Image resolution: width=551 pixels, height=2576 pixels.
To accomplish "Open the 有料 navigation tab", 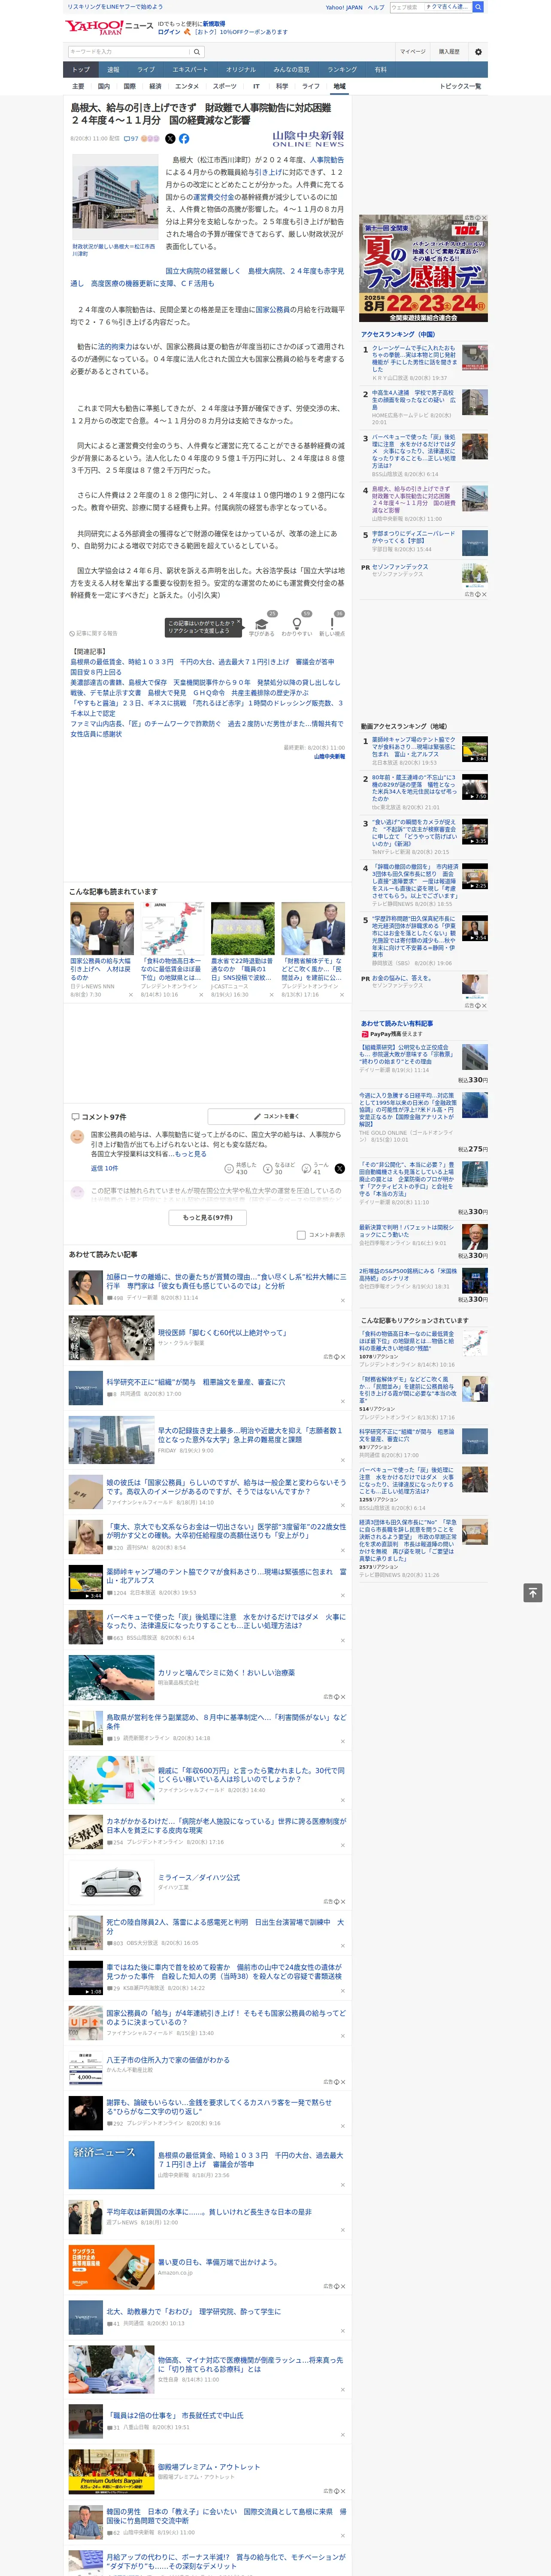I will pos(380,70).
